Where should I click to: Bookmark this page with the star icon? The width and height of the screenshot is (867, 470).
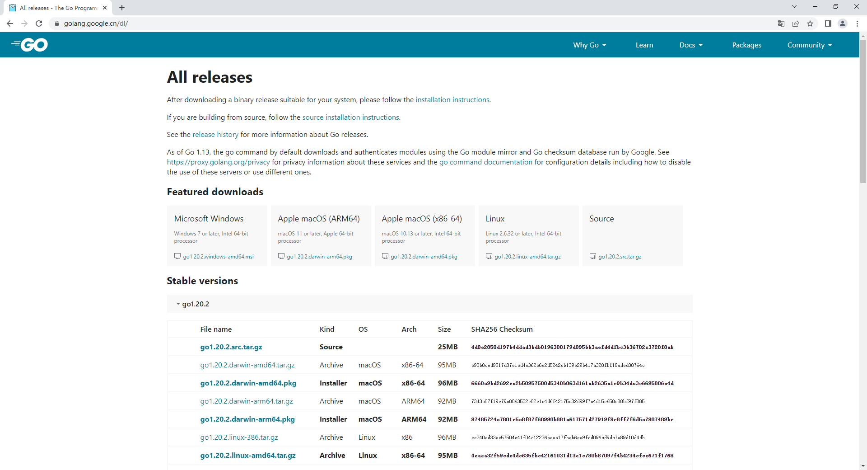click(x=810, y=23)
